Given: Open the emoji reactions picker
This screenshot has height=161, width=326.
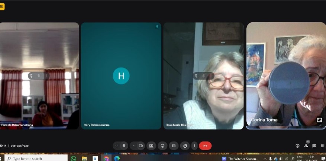Looking at the screenshot, I should tap(162, 146).
